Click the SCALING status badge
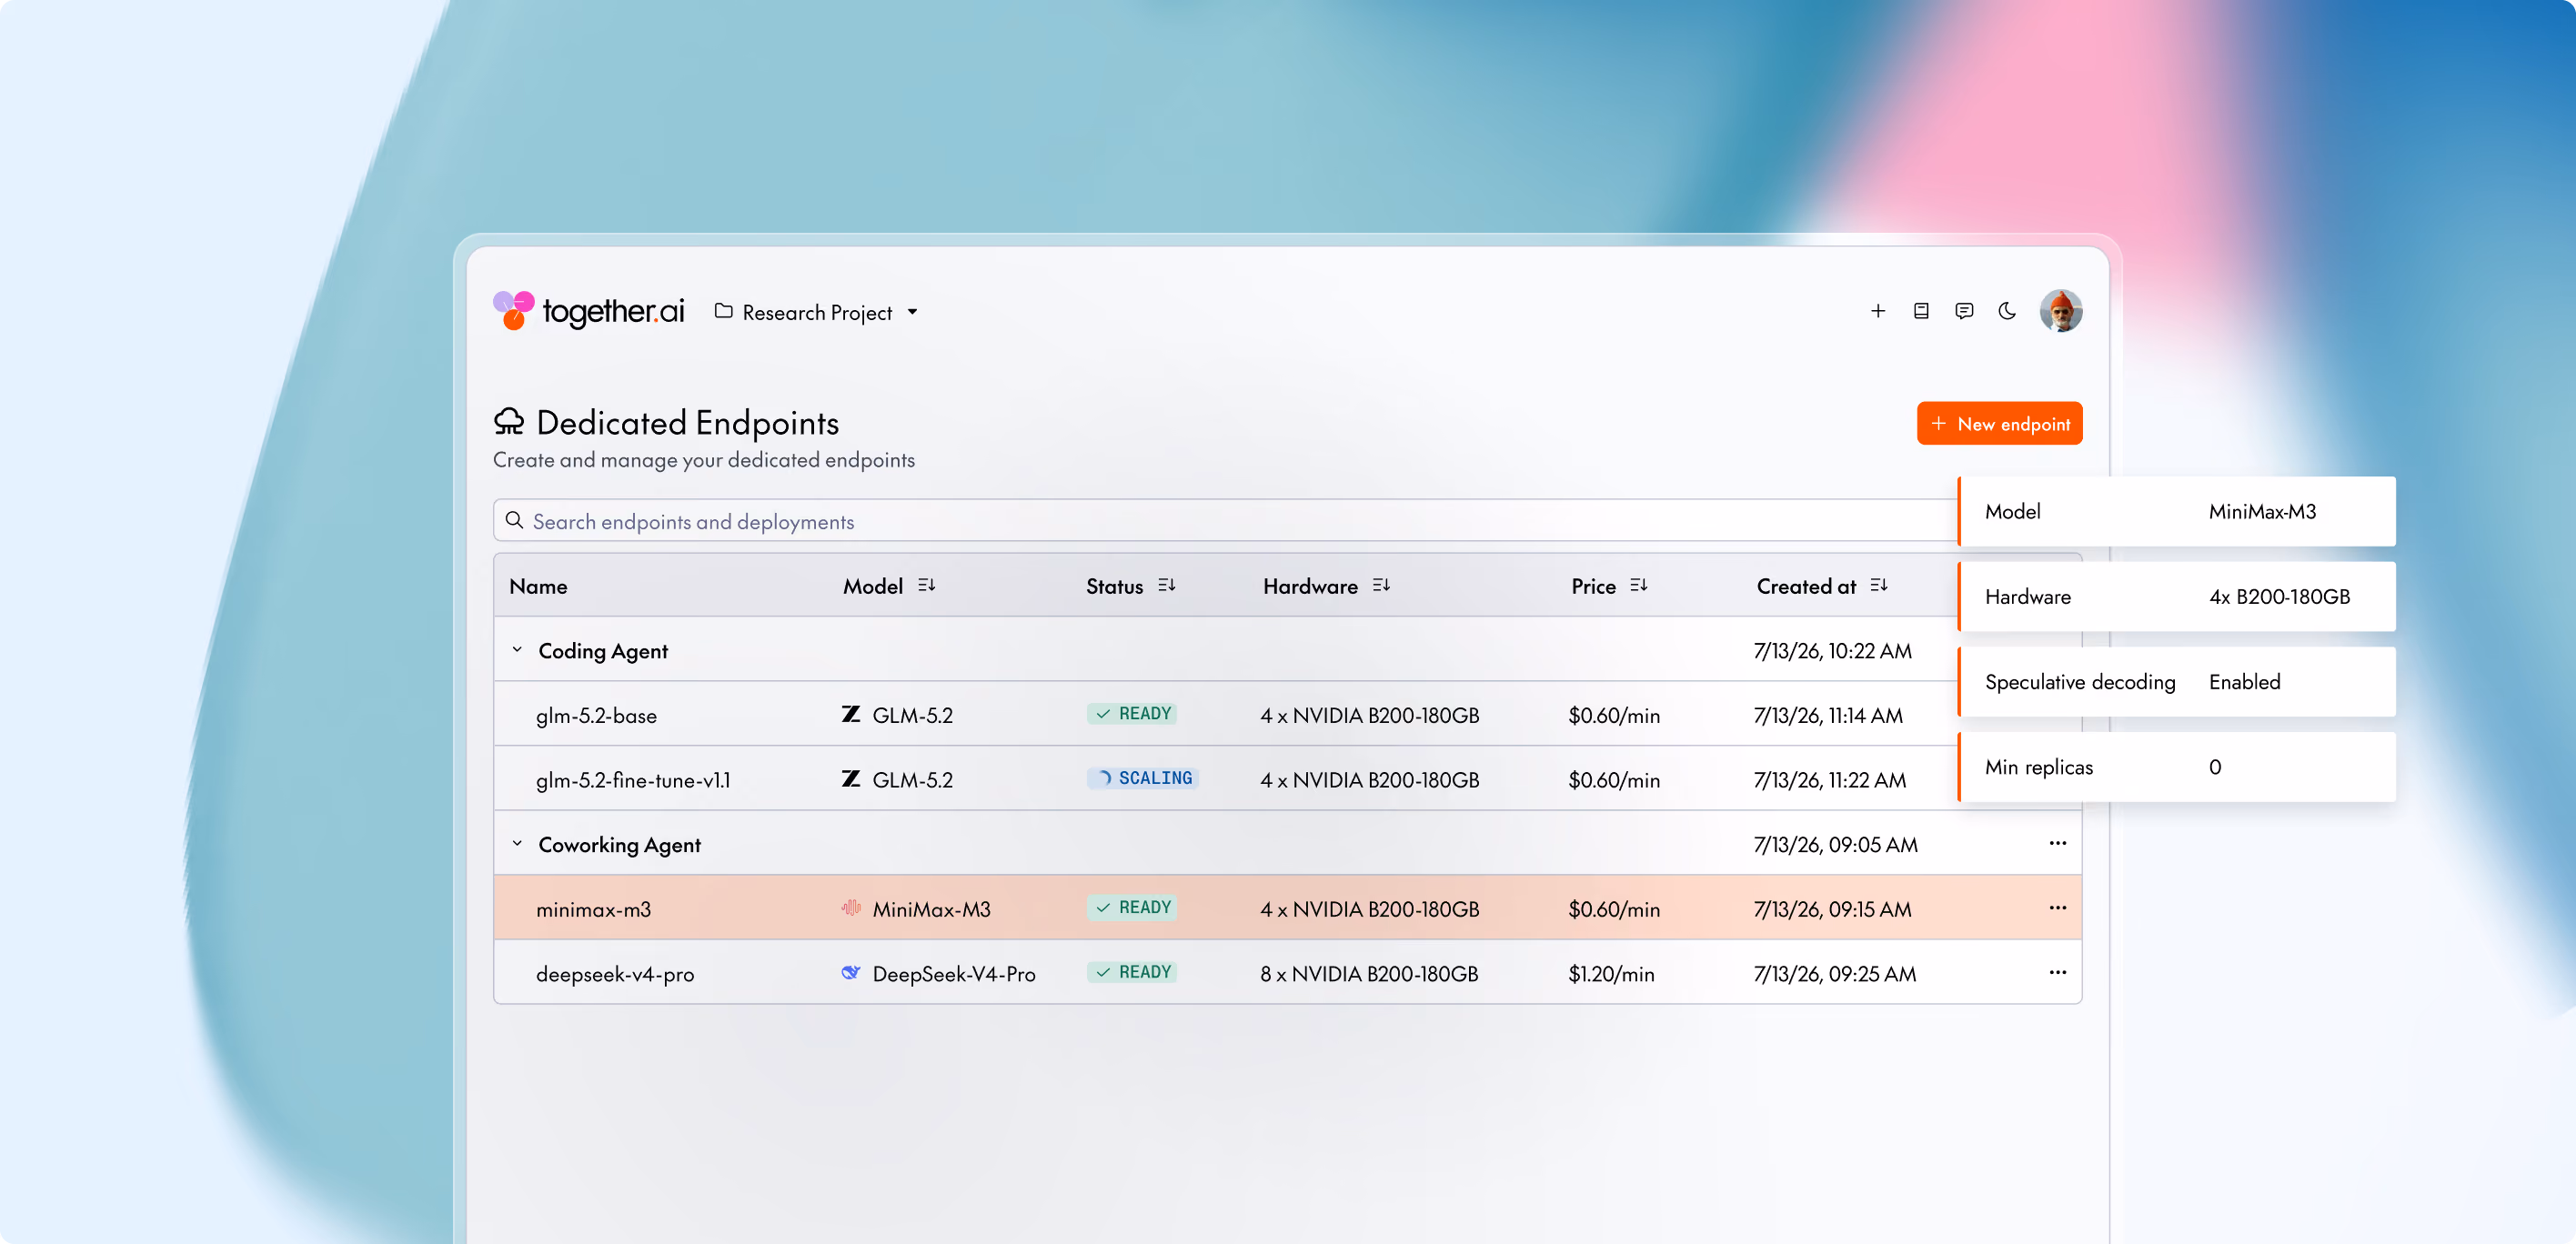This screenshot has height=1244, width=2576. click(x=1143, y=778)
